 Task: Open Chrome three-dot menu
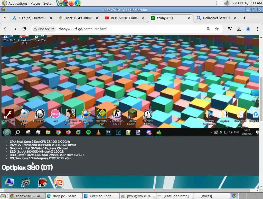(x=257, y=29)
